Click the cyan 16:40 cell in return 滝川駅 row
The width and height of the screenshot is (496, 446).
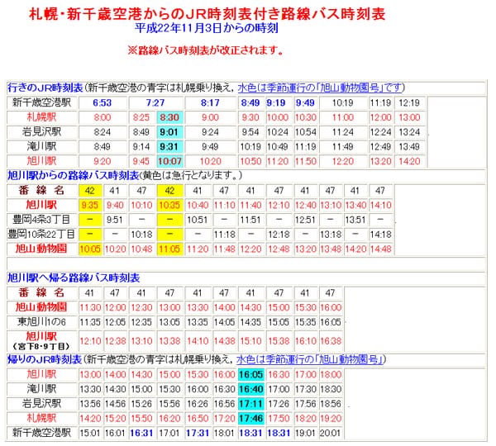point(250,389)
